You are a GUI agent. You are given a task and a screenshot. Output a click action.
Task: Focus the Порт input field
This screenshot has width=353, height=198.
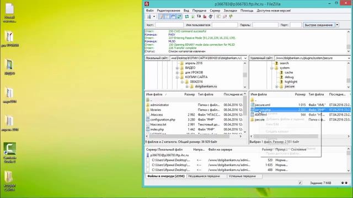(296, 25)
